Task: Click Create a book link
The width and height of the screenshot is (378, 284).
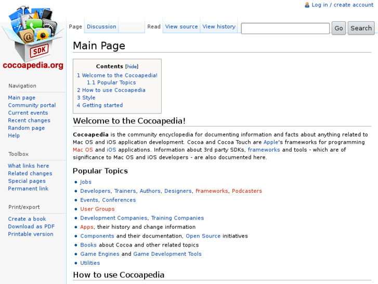Action: click(x=27, y=219)
